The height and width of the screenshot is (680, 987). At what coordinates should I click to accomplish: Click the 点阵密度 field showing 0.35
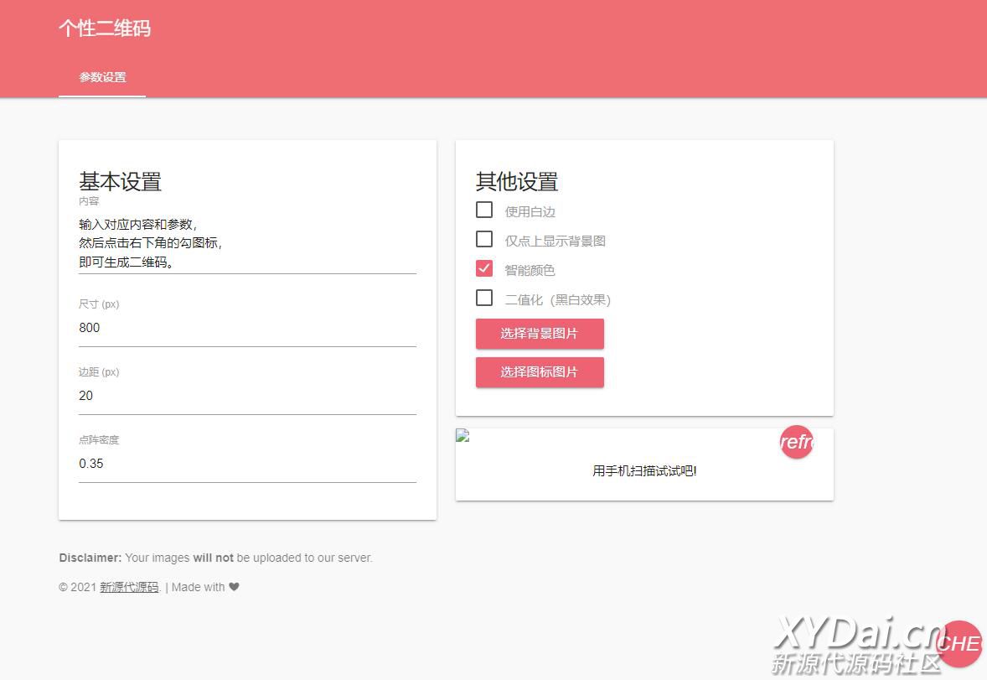247,464
